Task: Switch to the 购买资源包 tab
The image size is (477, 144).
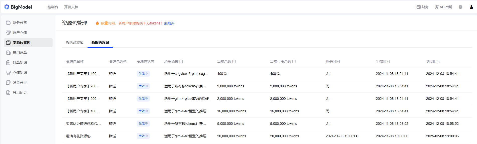Action: (74, 42)
